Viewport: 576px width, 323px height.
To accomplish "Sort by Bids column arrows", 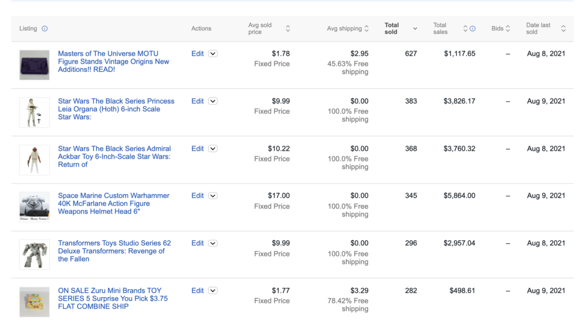I will tap(508, 29).
